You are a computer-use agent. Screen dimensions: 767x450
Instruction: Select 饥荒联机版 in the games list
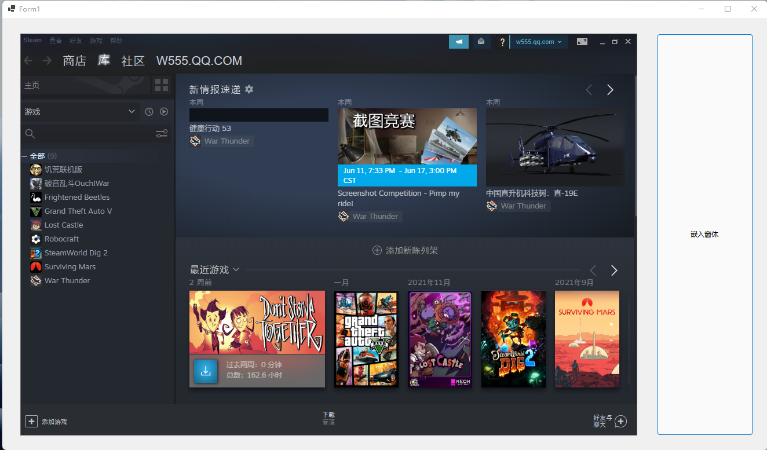[x=63, y=170]
